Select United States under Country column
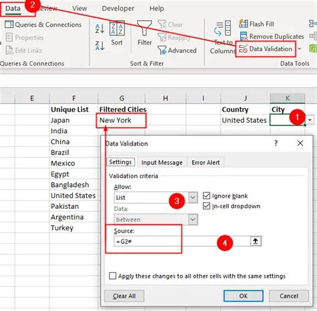Screen dimensions: 317x311 tap(245, 120)
